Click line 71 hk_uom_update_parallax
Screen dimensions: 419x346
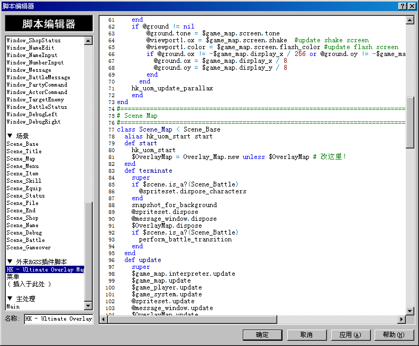pyautogui.click(x=172, y=88)
